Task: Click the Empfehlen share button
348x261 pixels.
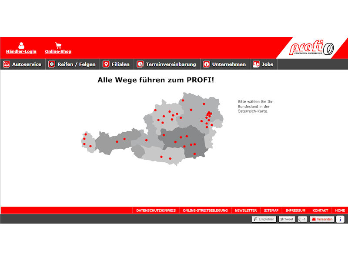Action: (264, 219)
